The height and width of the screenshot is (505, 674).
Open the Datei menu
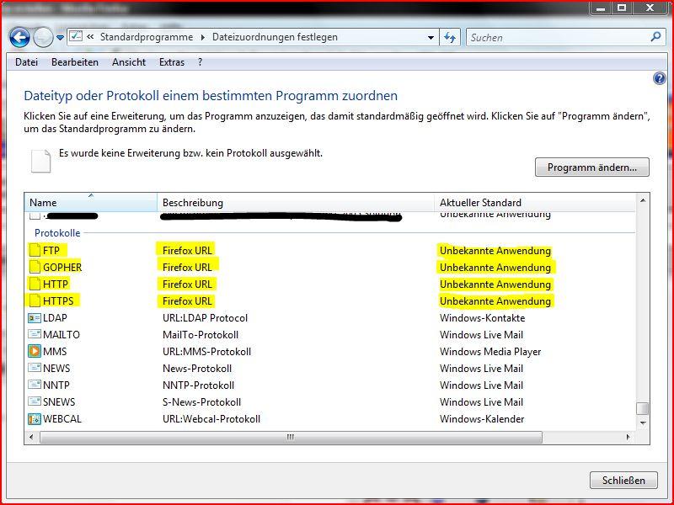point(27,62)
